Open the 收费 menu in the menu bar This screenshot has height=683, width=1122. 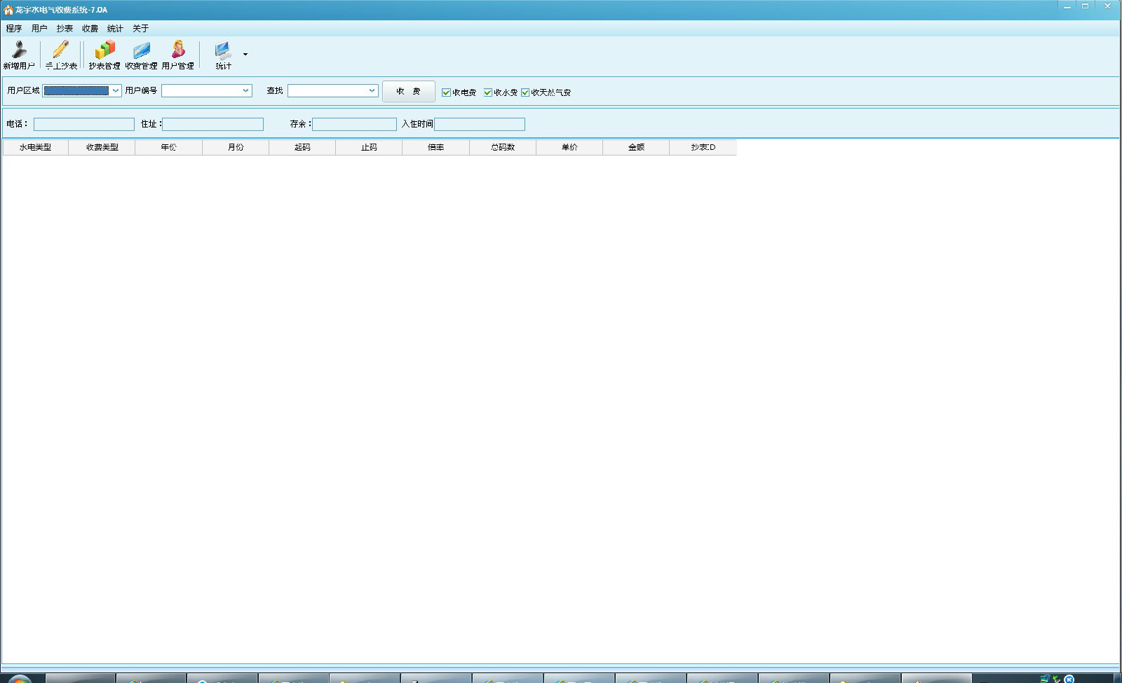[90, 29]
